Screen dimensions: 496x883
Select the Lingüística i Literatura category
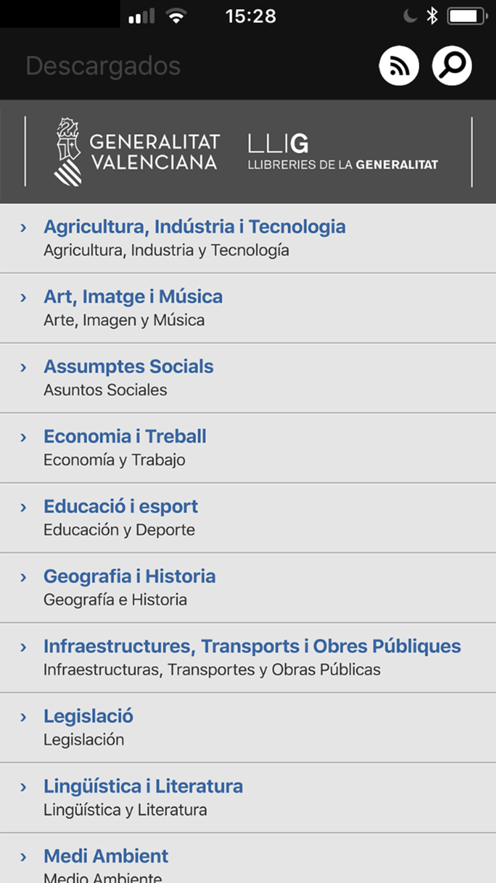[x=143, y=787]
